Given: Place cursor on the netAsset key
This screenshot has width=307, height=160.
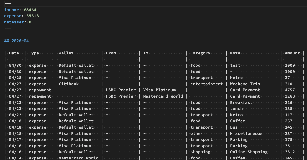Looking at the screenshot, I should 14,22.
